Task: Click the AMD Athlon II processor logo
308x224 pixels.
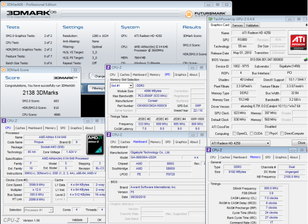Action: pyautogui.click(x=95, y=144)
